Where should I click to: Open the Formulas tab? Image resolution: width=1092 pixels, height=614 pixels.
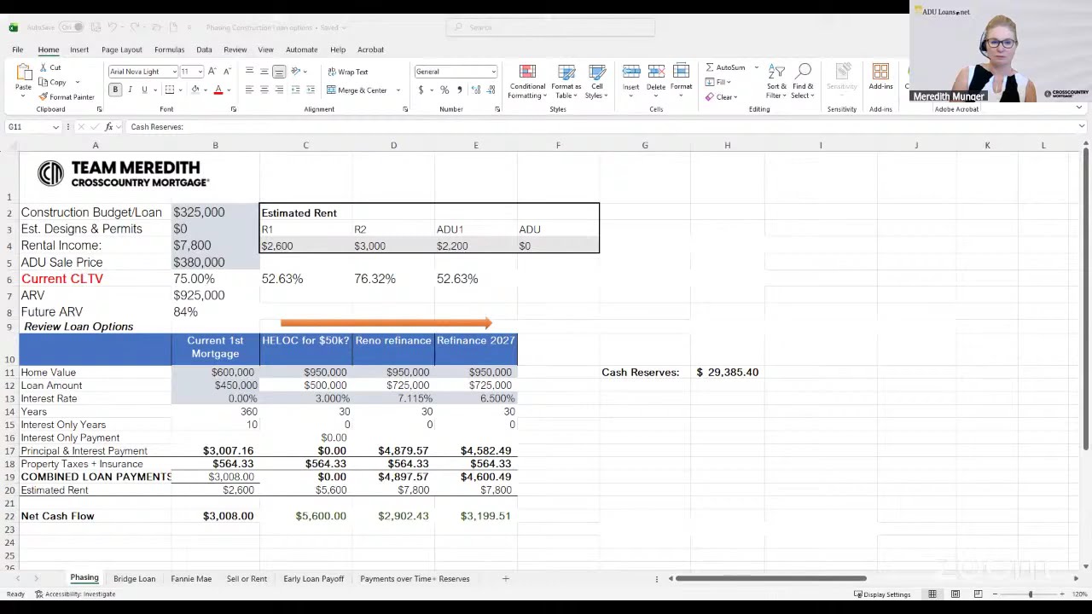point(169,49)
